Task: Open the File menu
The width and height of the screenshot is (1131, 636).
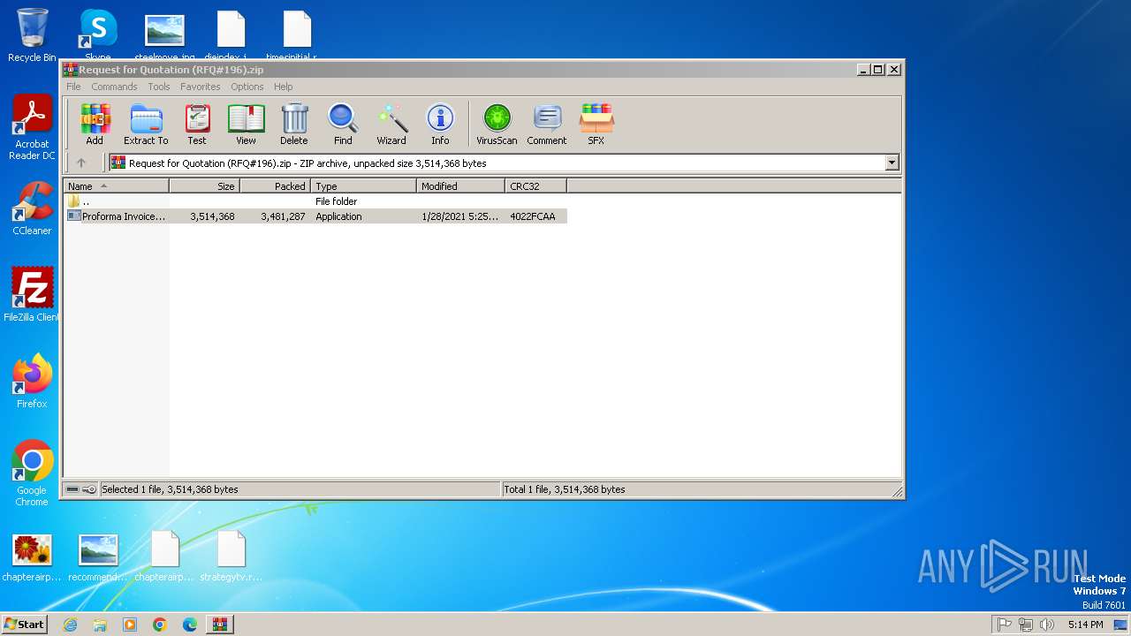Action: pyautogui.click(x=73, y=87)
